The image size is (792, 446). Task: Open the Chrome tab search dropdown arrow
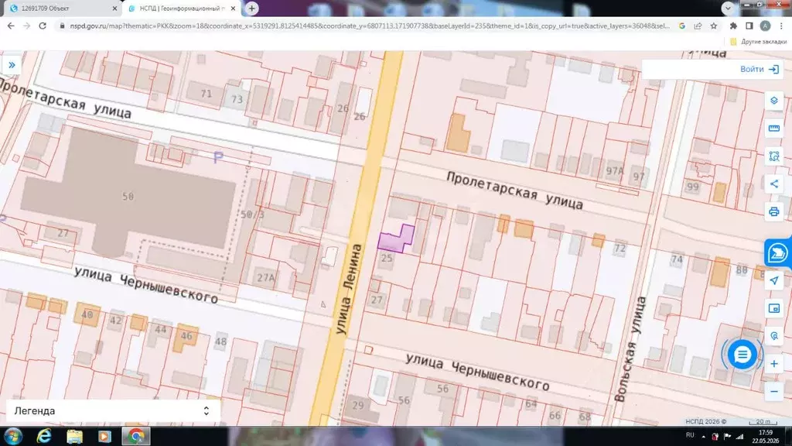(x=728, y=8)
